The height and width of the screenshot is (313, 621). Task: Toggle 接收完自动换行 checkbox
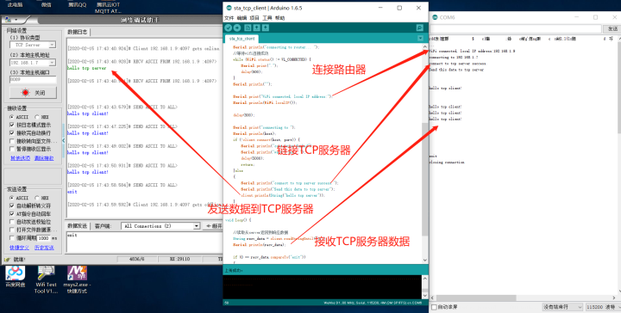tap(12, 133)
